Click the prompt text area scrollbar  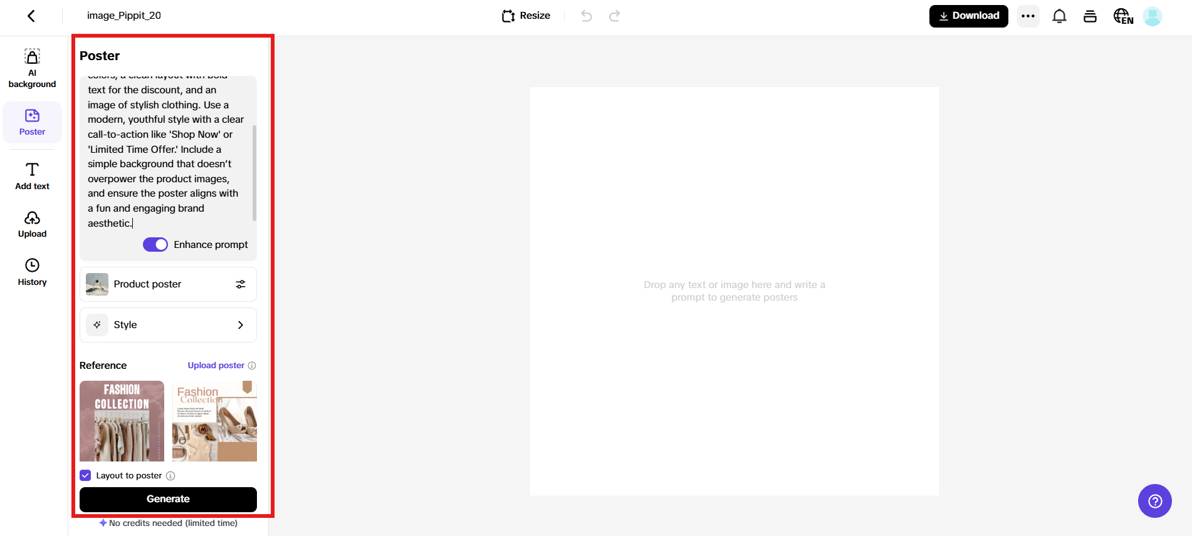tap(254, 173)
